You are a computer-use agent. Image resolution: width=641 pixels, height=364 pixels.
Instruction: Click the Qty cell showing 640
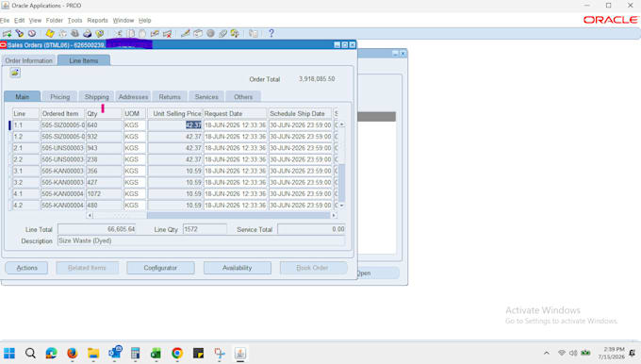104,125
